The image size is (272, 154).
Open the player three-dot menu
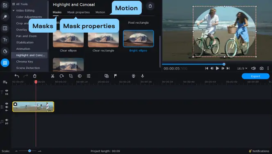(x=268, y=68)
